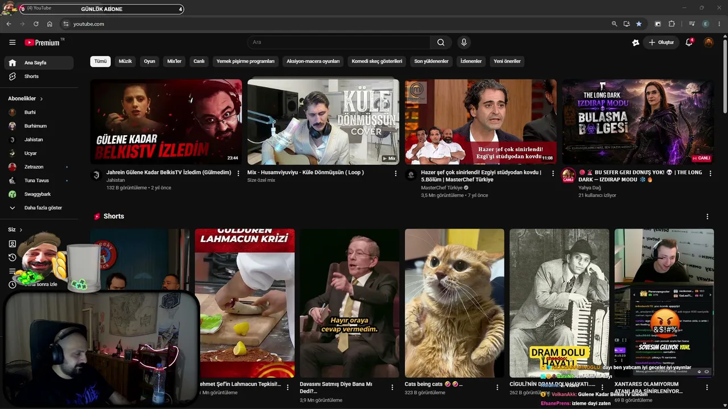Open options for Jahrein BelkısTV video
Screen dimensions: 728x409
click(238, 173)
